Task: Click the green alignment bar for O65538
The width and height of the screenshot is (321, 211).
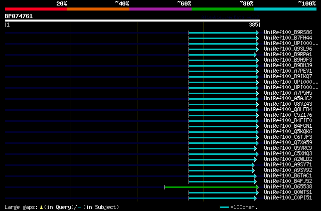Action: pos(211,187)
